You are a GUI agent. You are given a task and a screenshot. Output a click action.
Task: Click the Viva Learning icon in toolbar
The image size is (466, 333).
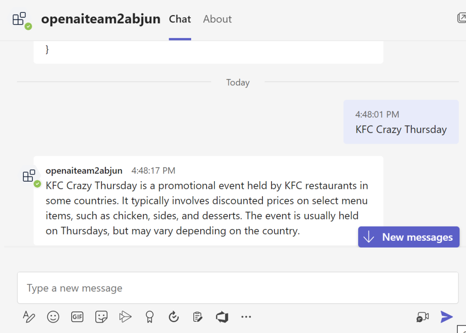(222, 317)
